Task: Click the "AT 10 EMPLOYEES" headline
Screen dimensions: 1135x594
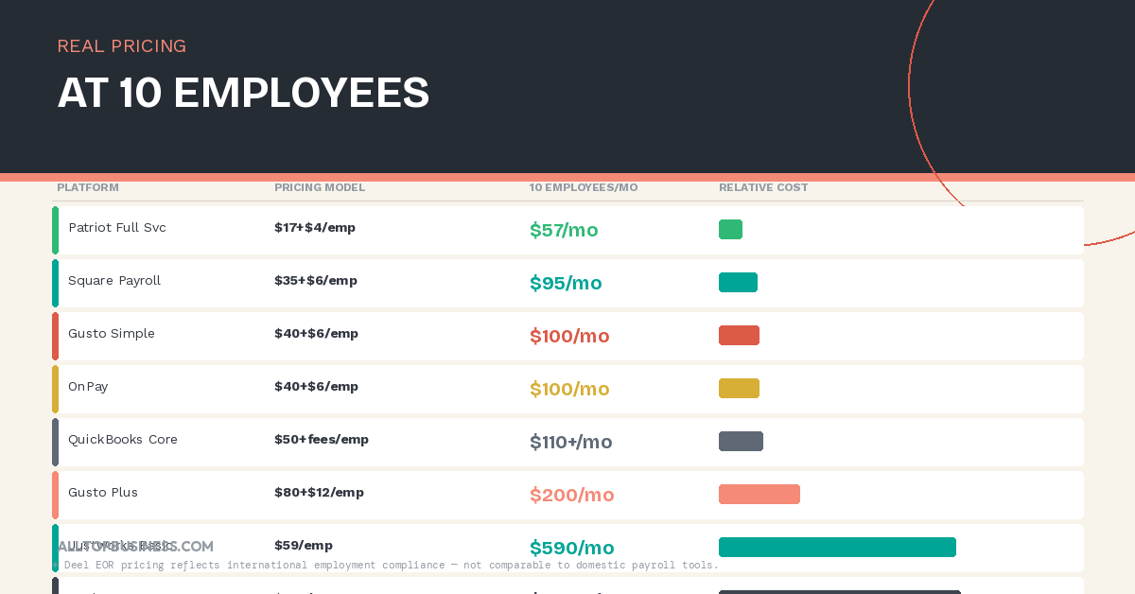Action: 243,93
